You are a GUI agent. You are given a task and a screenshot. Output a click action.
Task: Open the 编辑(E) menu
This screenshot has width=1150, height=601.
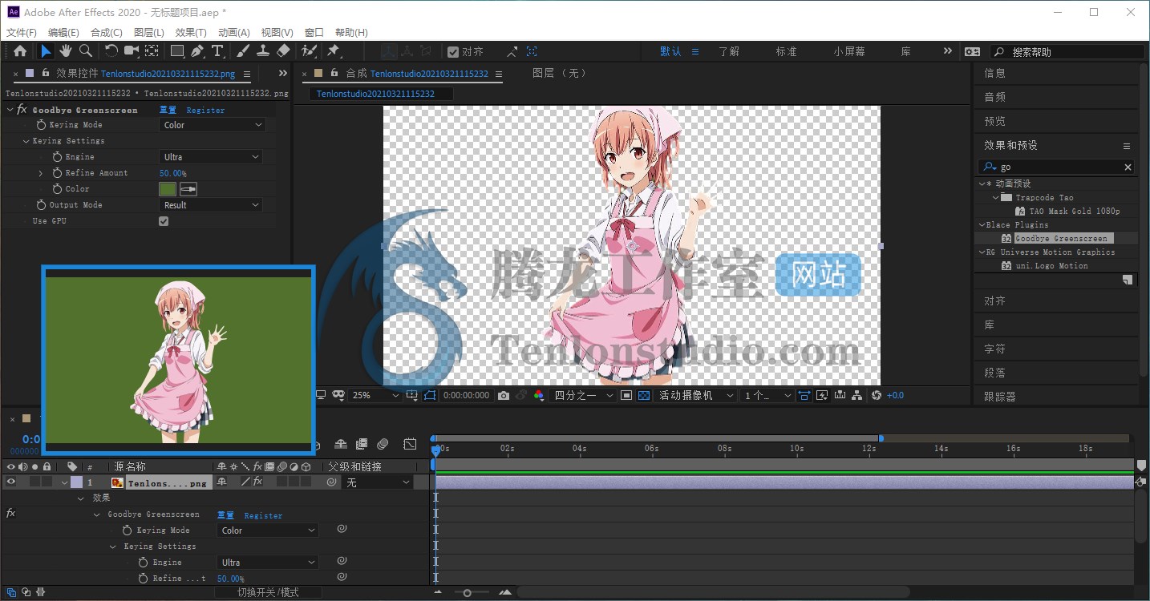[63, 33]
